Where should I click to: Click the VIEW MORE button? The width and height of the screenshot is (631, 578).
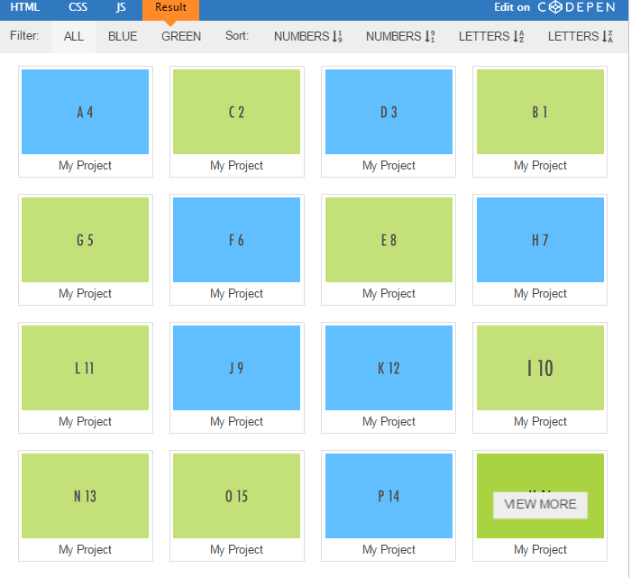pos(540,505)
